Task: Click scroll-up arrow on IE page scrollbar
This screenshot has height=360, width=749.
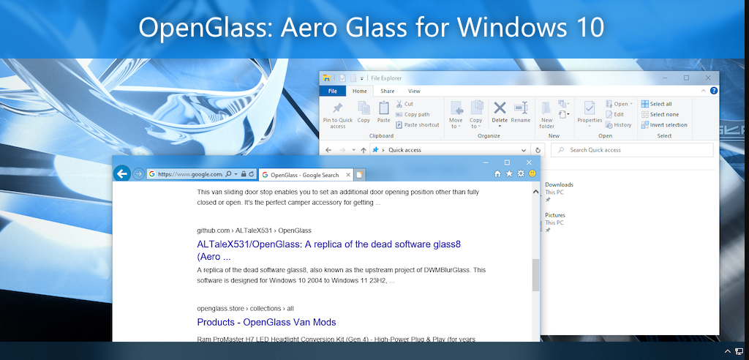Action: click(535, 192)
